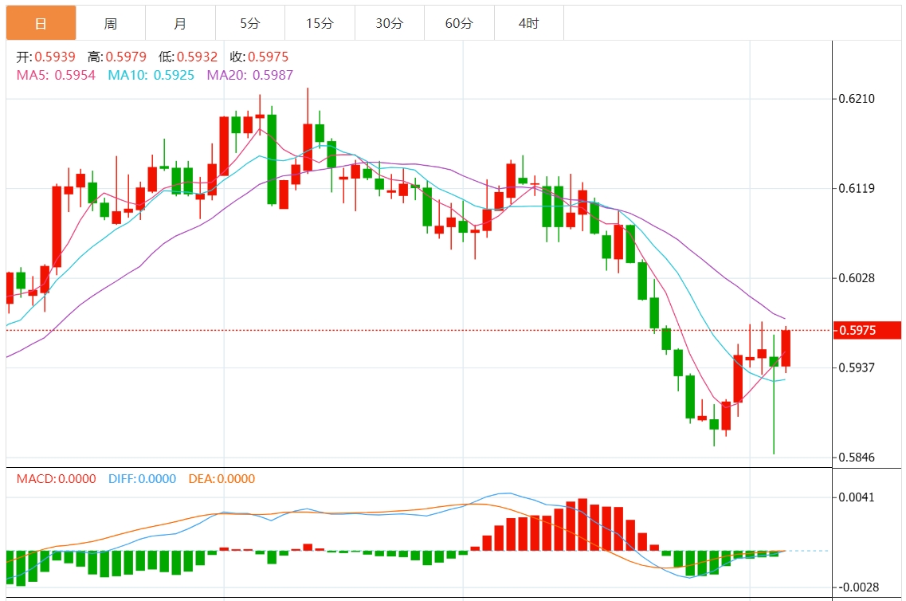Click the MA5: 0.5954 indicator label
The height and width of the screenshot is (601, 906).
tap(56, 75)
